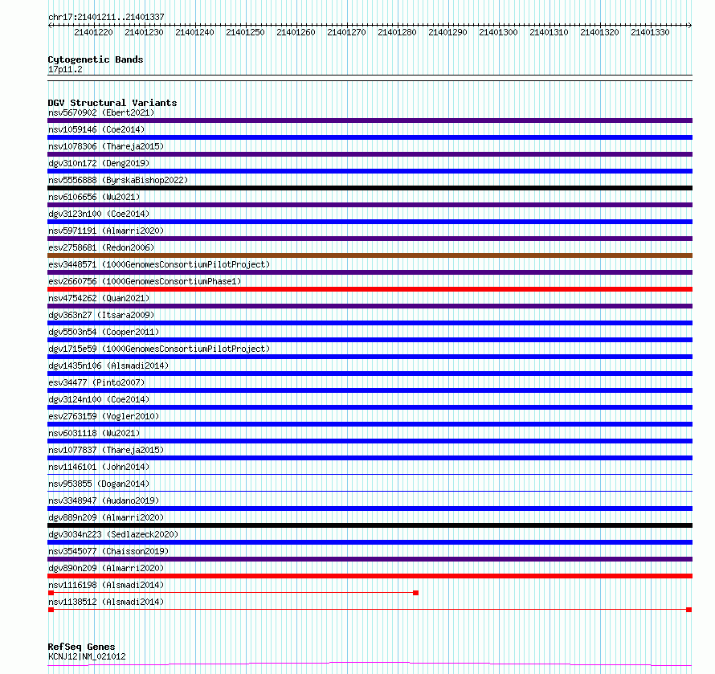Click the DGV Structural Variants track title
Viewport: 715px width, 674px height.
click(x=112, y=103)
